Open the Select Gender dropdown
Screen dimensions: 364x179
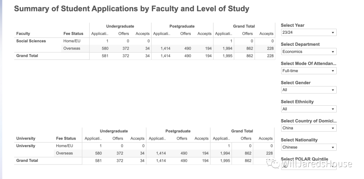tap(308, 90)
